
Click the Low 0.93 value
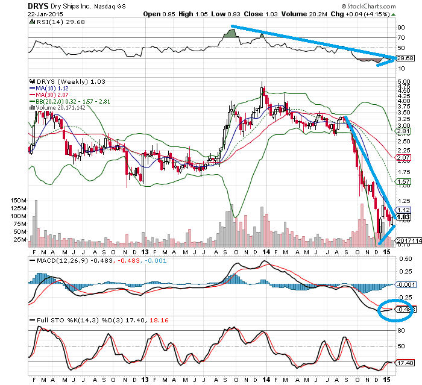[x=225, y=14]
